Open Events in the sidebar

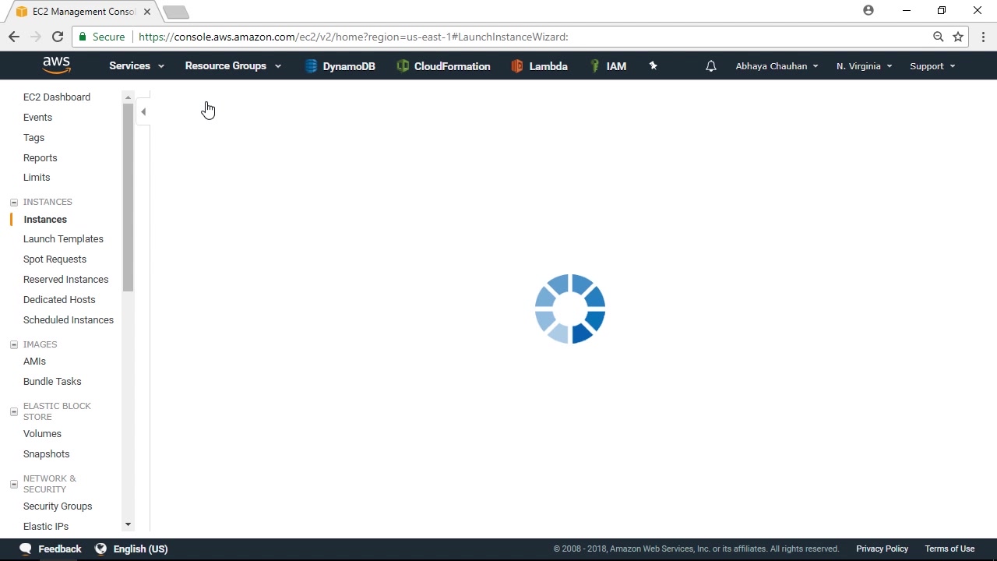[x=37, y=118]
